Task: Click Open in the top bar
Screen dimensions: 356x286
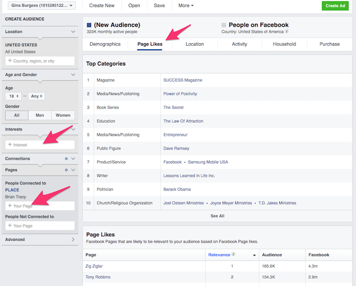Action: pyautogui.click(x=134, y=6)
